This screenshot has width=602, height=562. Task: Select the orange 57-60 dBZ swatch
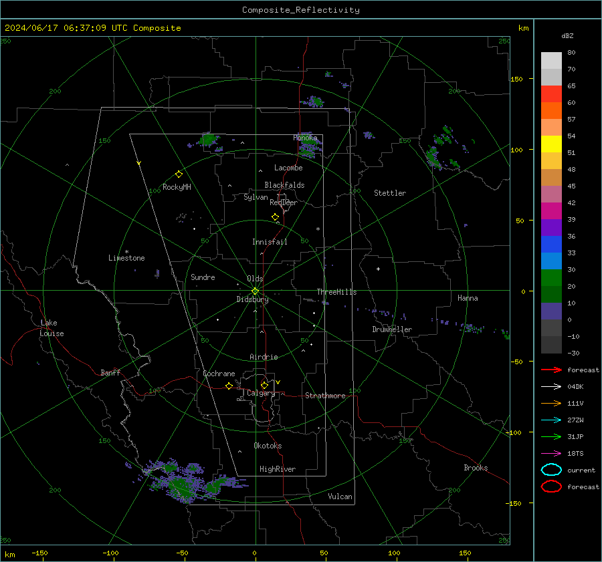(551, 111)
